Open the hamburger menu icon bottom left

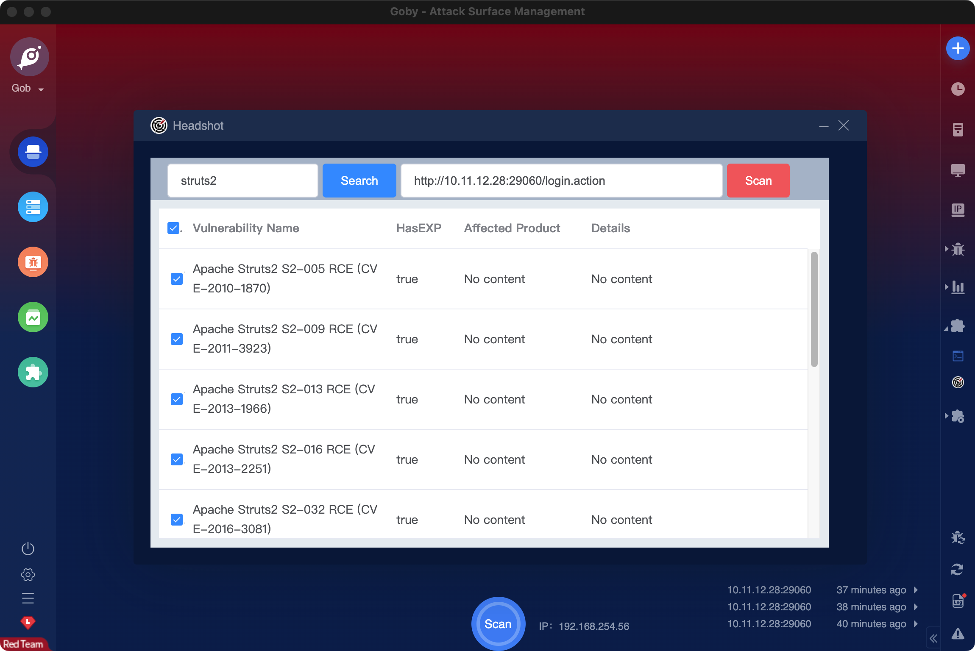coord(28,598)
